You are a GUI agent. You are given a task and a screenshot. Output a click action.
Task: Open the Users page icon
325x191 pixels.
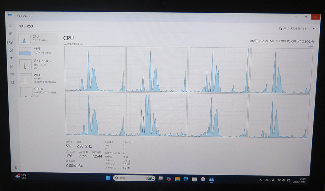(12, 66)
